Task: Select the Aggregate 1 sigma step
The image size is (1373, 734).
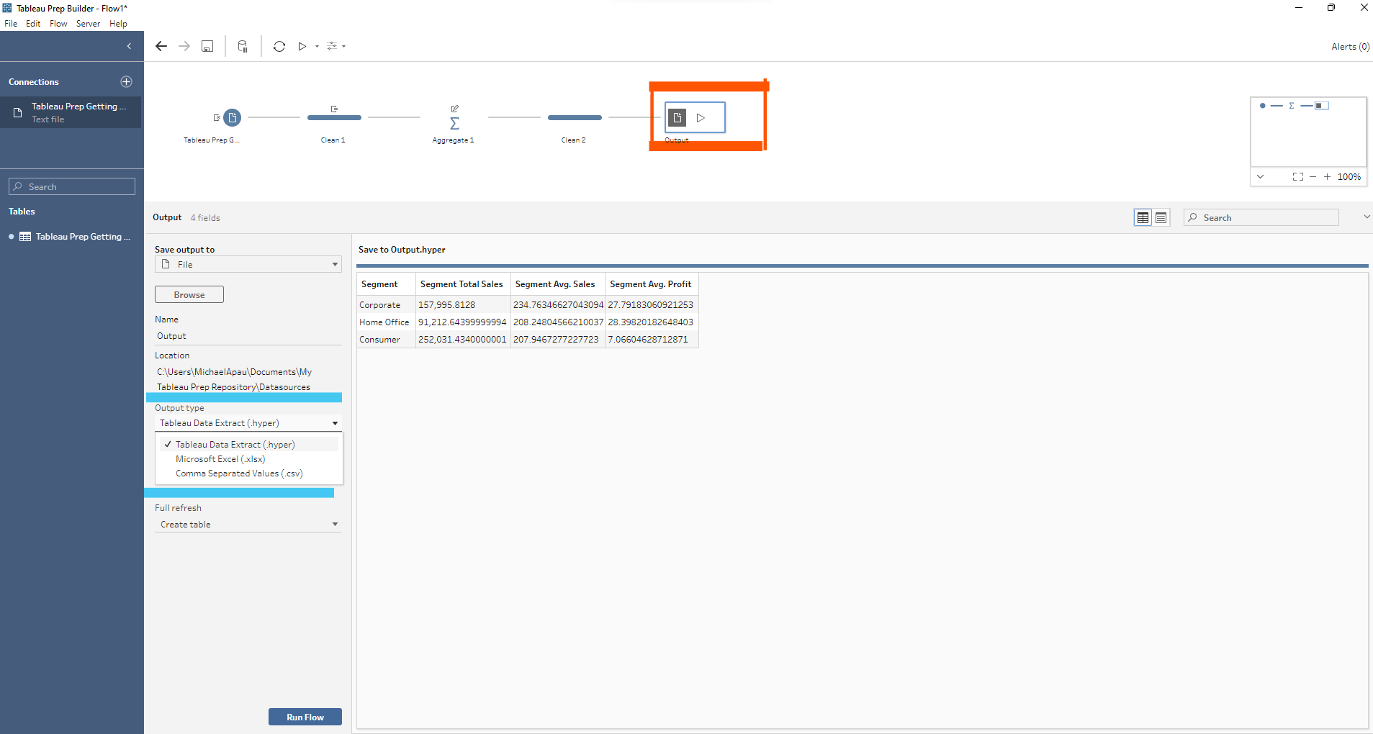Action: click(x=454, y=123)
